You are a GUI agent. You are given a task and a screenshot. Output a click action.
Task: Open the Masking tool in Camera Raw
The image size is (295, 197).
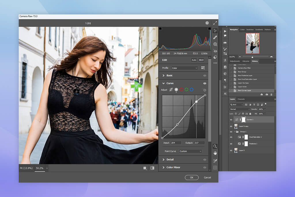point(215,44)
